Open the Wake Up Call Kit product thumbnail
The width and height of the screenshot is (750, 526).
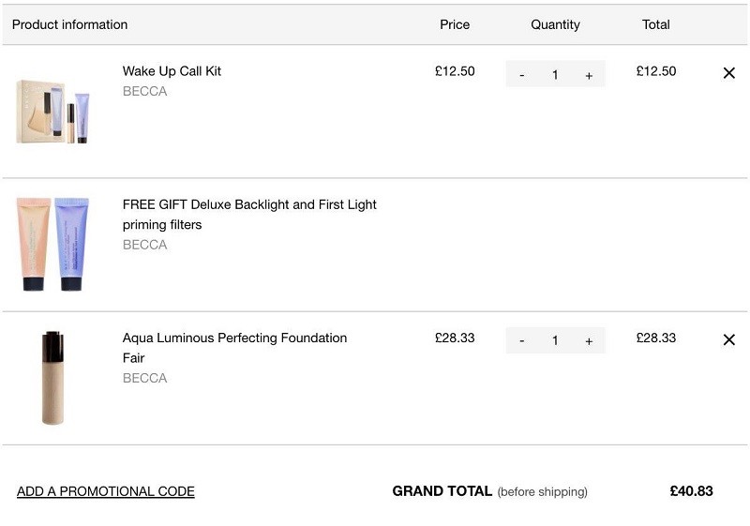click(x=53, y=112)
